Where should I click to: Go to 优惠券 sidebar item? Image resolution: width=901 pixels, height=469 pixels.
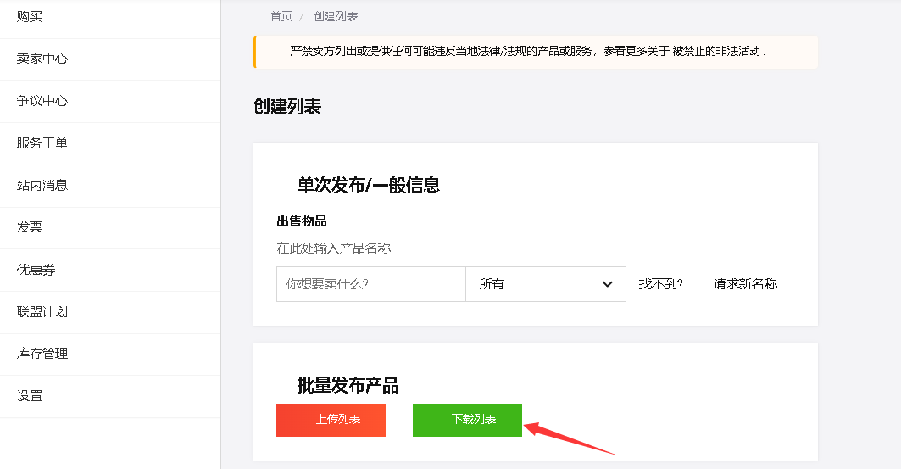(36, 270)
